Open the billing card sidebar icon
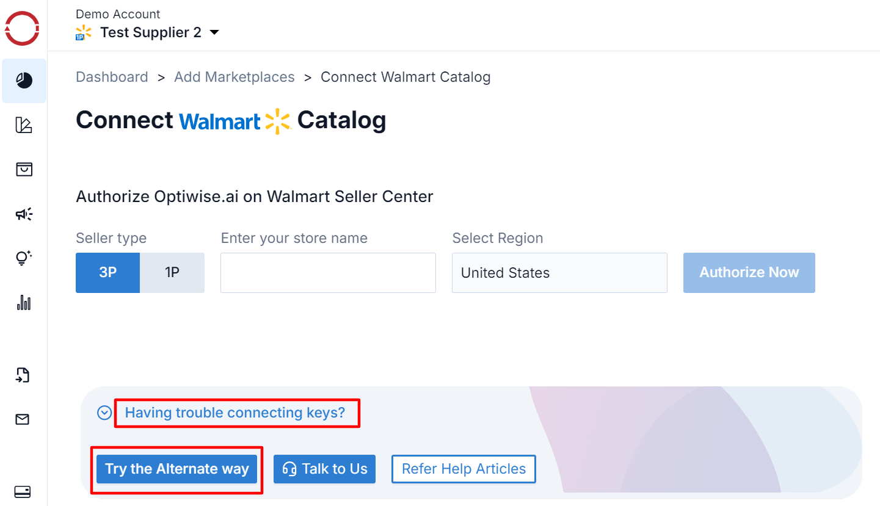 [23, 492]
